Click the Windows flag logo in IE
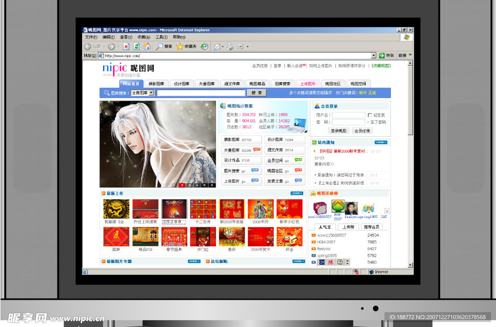496x327 pixels. [407, 37]
